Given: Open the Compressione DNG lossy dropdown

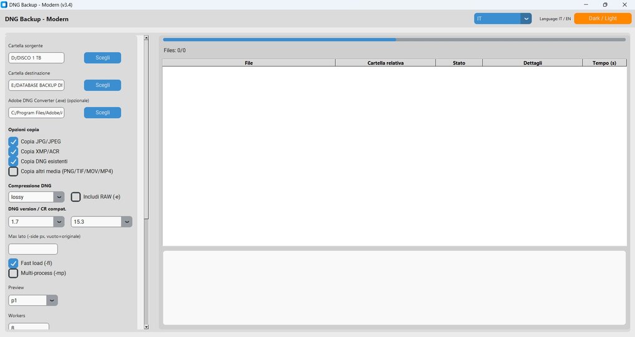Looking at the screenshot, I should point(36,196).
